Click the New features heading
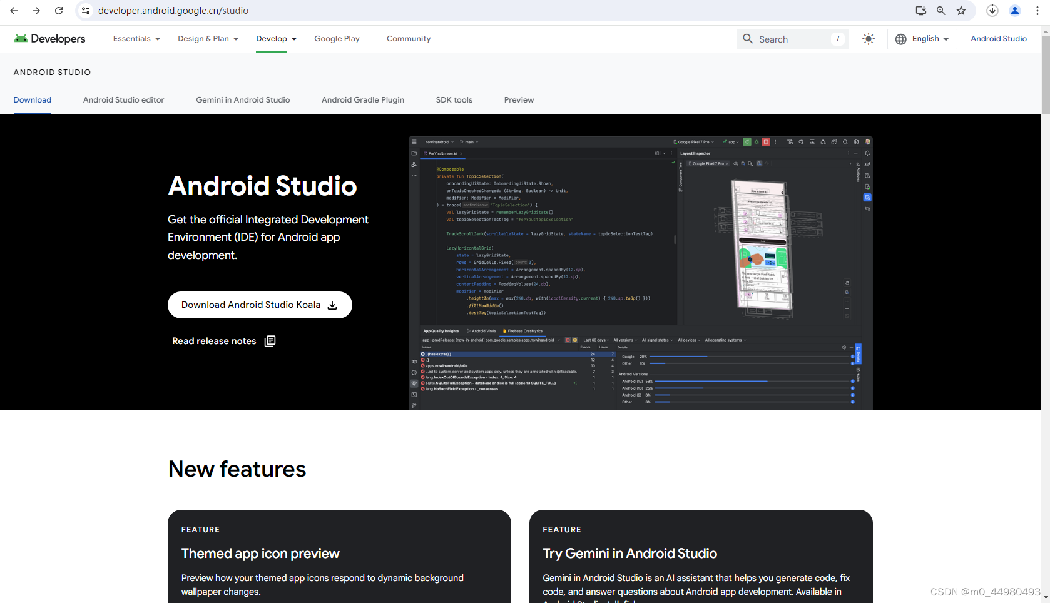The height and width of the screenshot is (603, 1050). (237, 469)
